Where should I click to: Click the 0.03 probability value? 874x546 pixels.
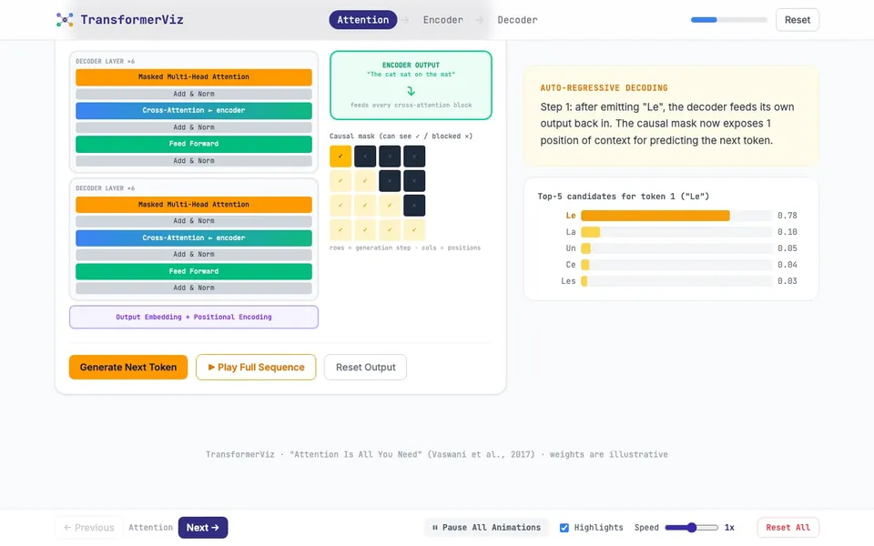click(x=787, y=281)
